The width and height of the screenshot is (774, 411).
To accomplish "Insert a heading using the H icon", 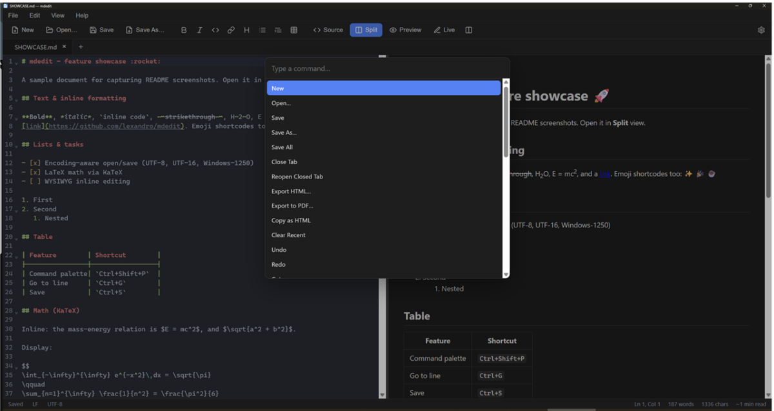I will pyautogui.click(x=246, y=30).
